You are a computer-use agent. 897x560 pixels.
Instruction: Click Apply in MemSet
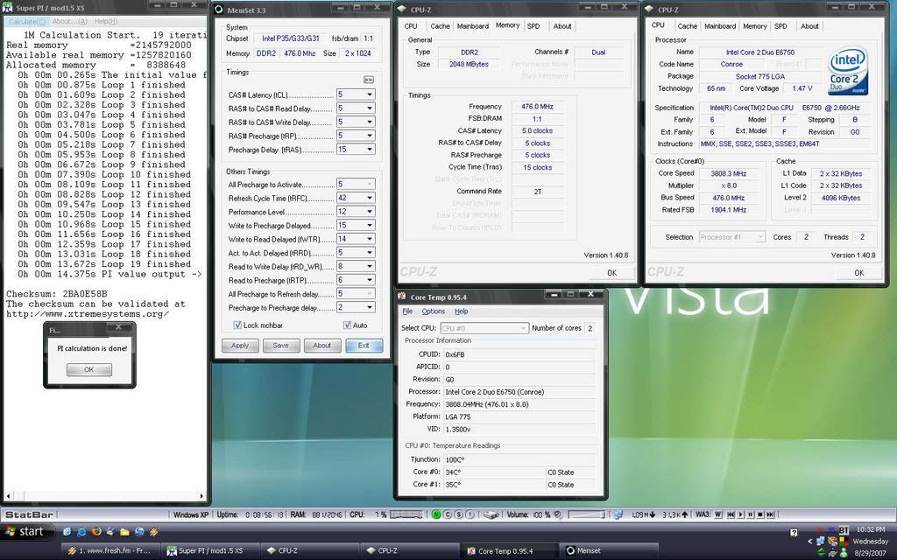pos(240,346)
